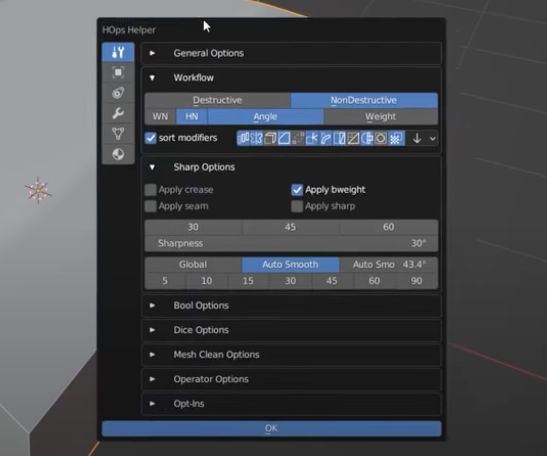Toggle subdivision surface sorting icon
The width and height of the screenshot is (547, 456).
[x=367, y=138]
